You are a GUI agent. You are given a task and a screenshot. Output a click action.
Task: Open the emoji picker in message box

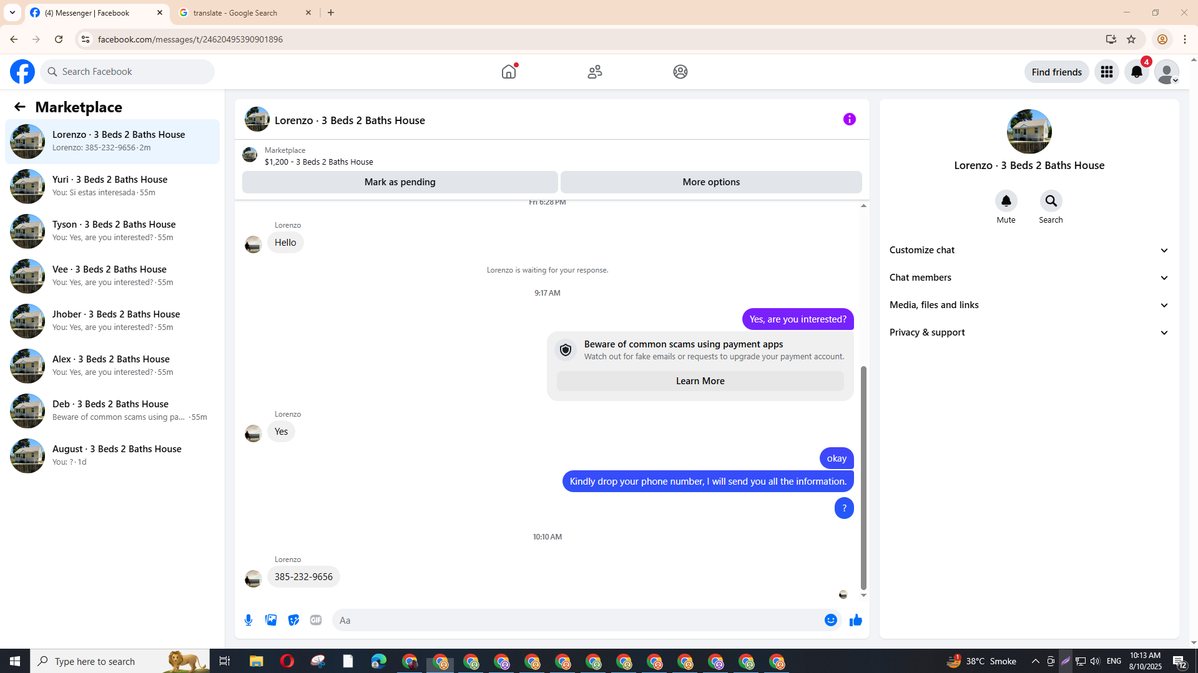click(x=830, y=620)
